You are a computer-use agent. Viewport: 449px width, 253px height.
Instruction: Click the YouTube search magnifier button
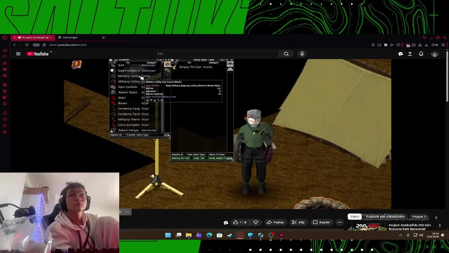point(286,54)
